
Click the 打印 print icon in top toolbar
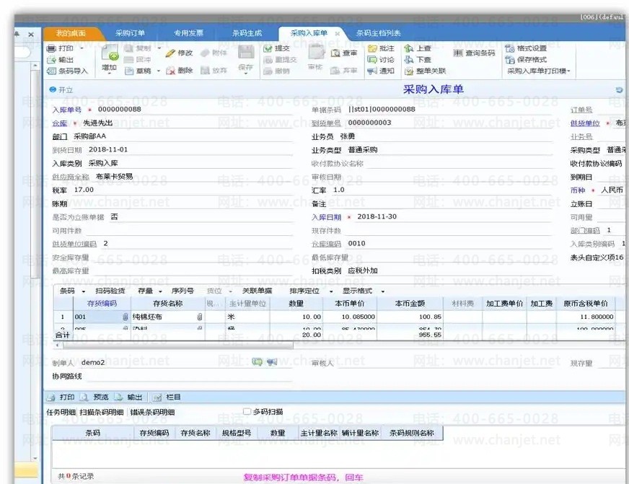(52, 48)
